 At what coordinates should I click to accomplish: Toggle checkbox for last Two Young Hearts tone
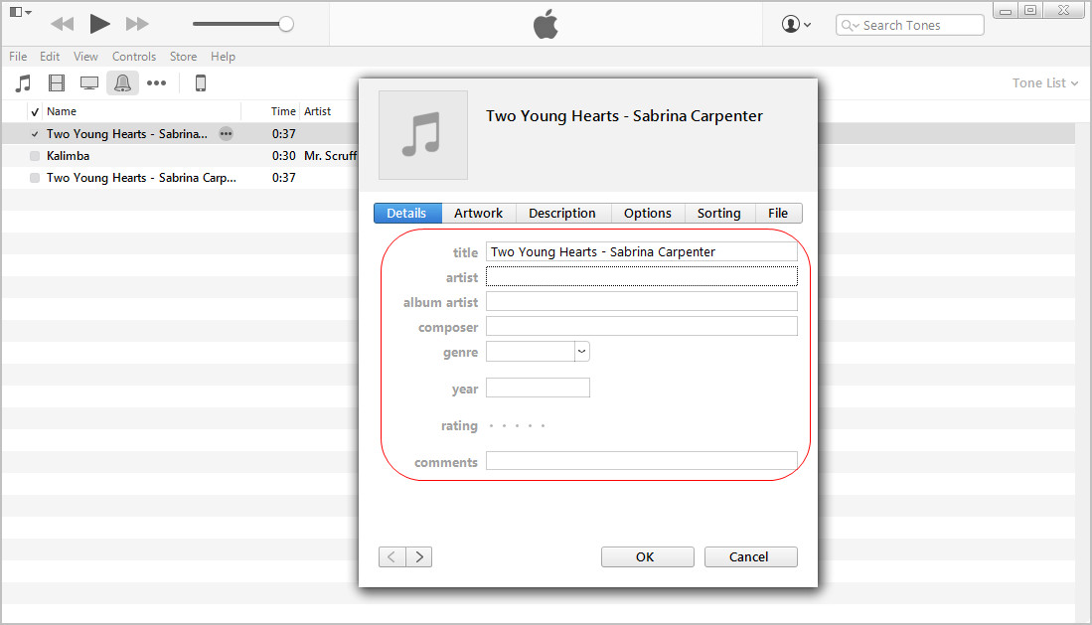(x=35, y=178)
